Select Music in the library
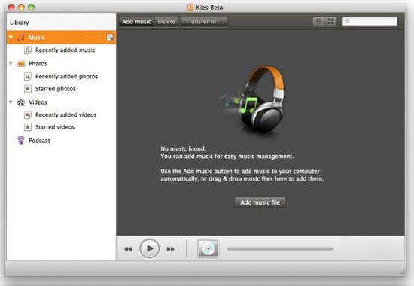The image size is (414, 286). tap(61, 38)
